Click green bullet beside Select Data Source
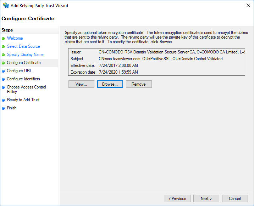 [x=3, y=47]
